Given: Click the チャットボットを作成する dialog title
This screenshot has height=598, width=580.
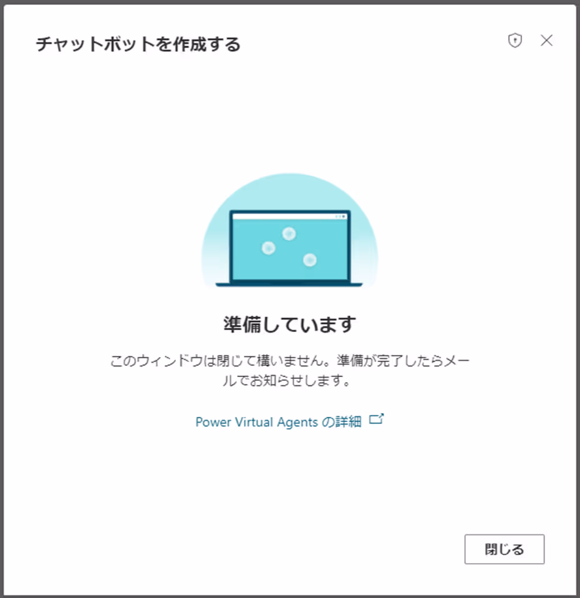Looking at the screenshot, I should point(138,44).
